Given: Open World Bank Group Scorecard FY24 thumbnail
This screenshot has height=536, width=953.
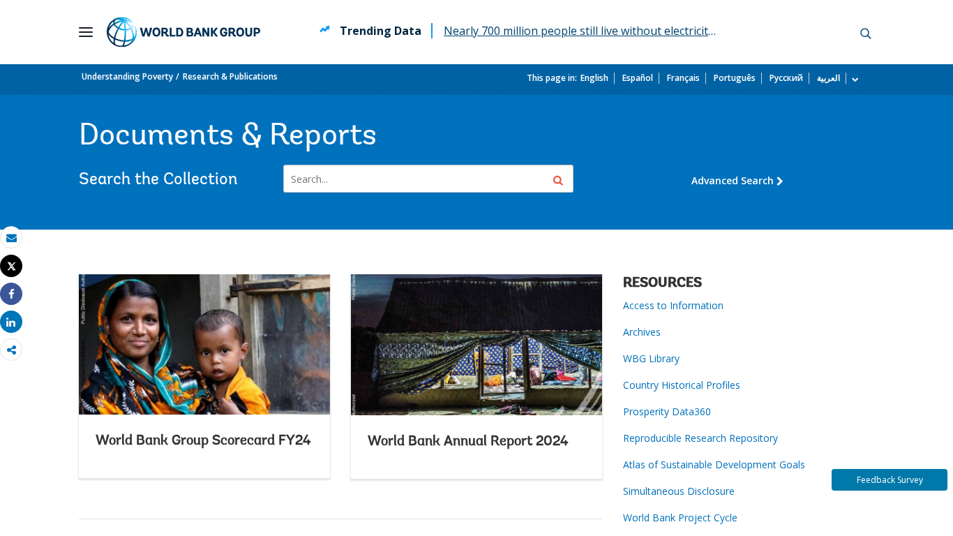Looking at the screenshot, I should pyautogui.click(x=204, y=344).
